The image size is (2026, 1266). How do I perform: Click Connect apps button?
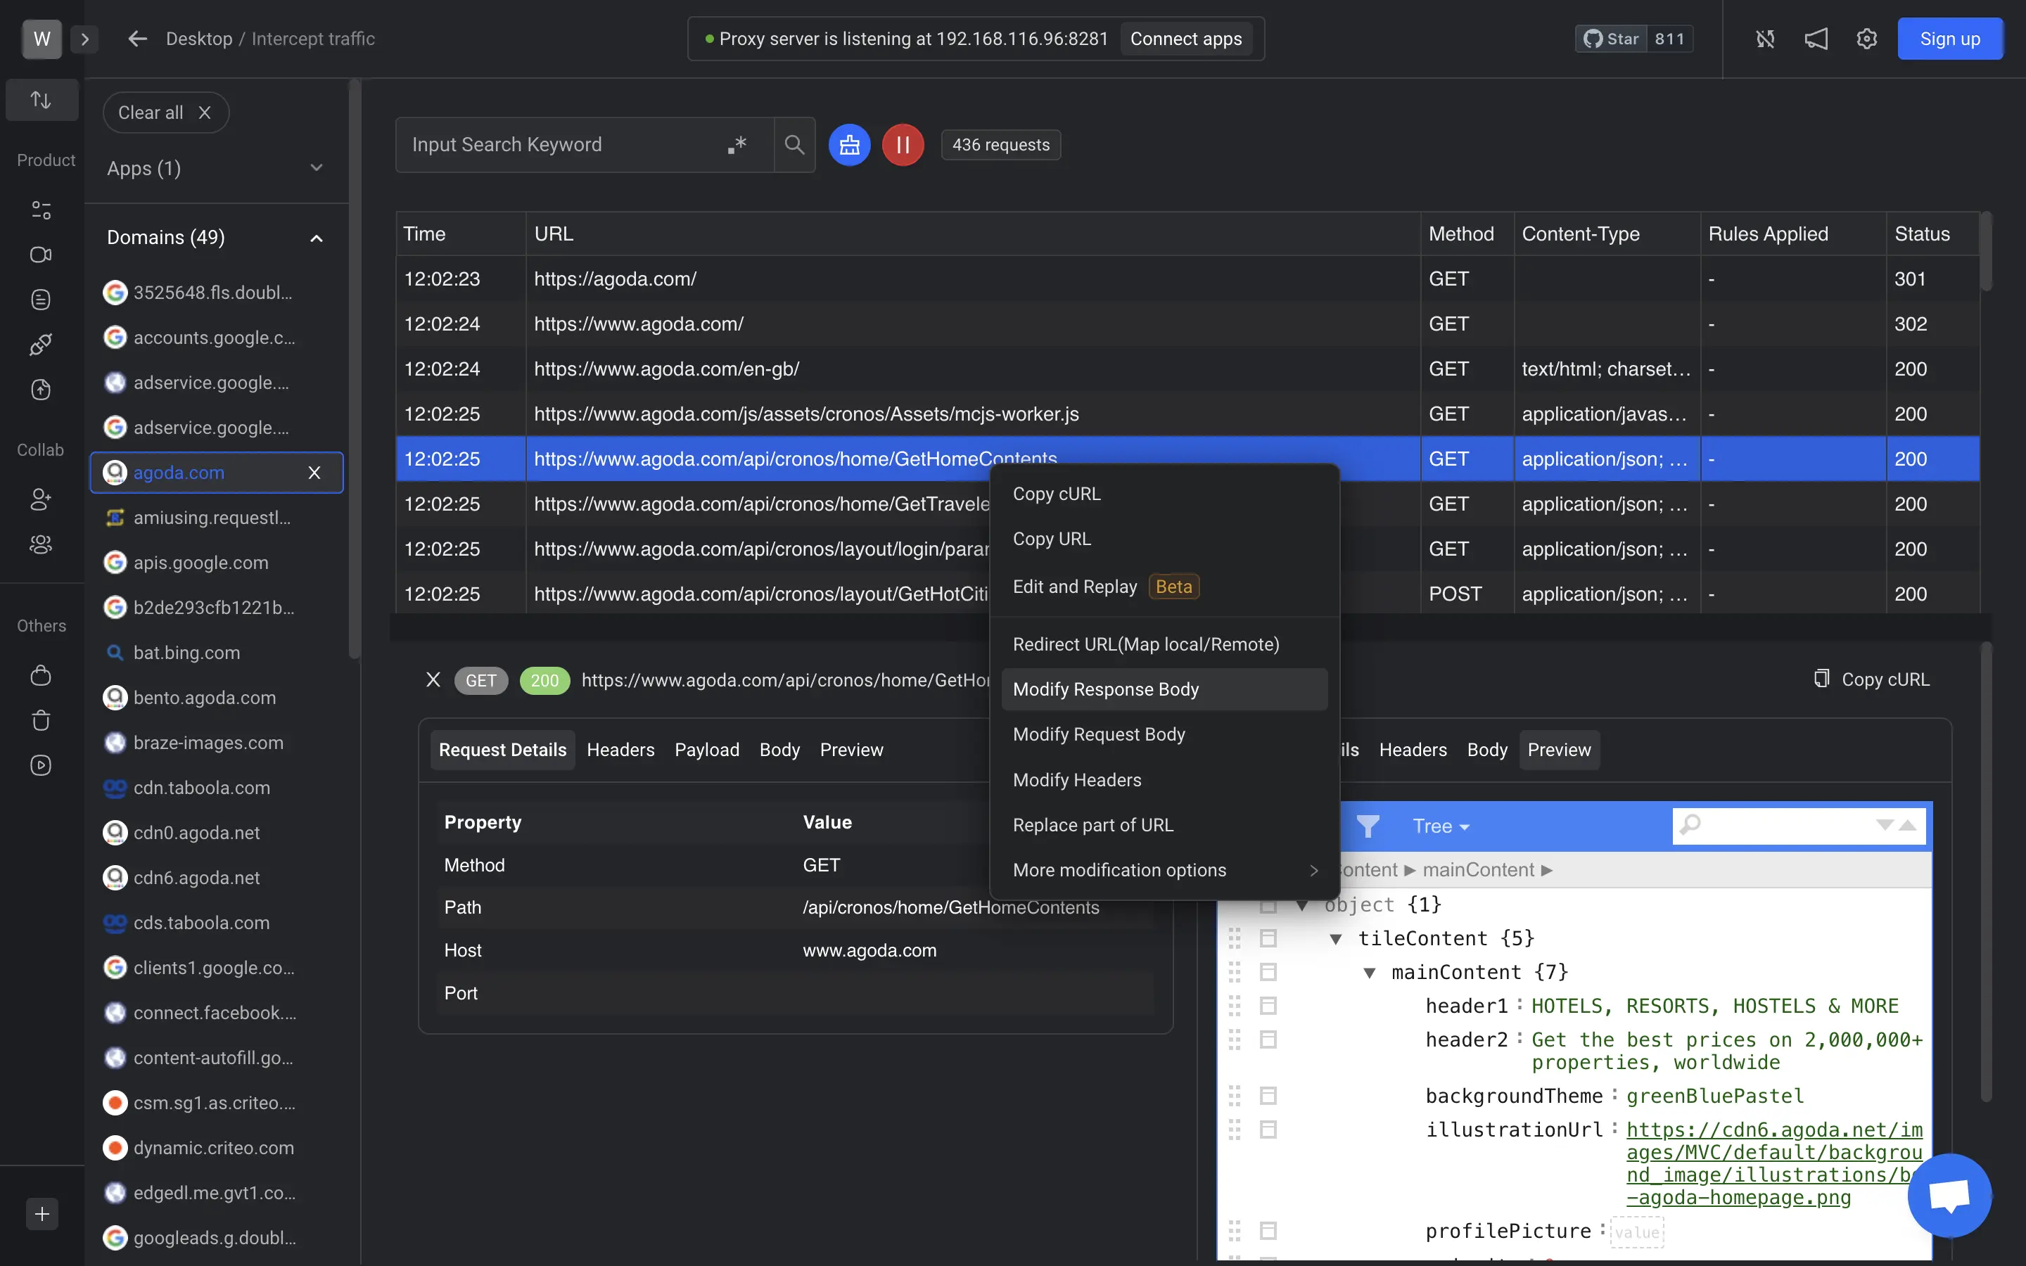1185,39
